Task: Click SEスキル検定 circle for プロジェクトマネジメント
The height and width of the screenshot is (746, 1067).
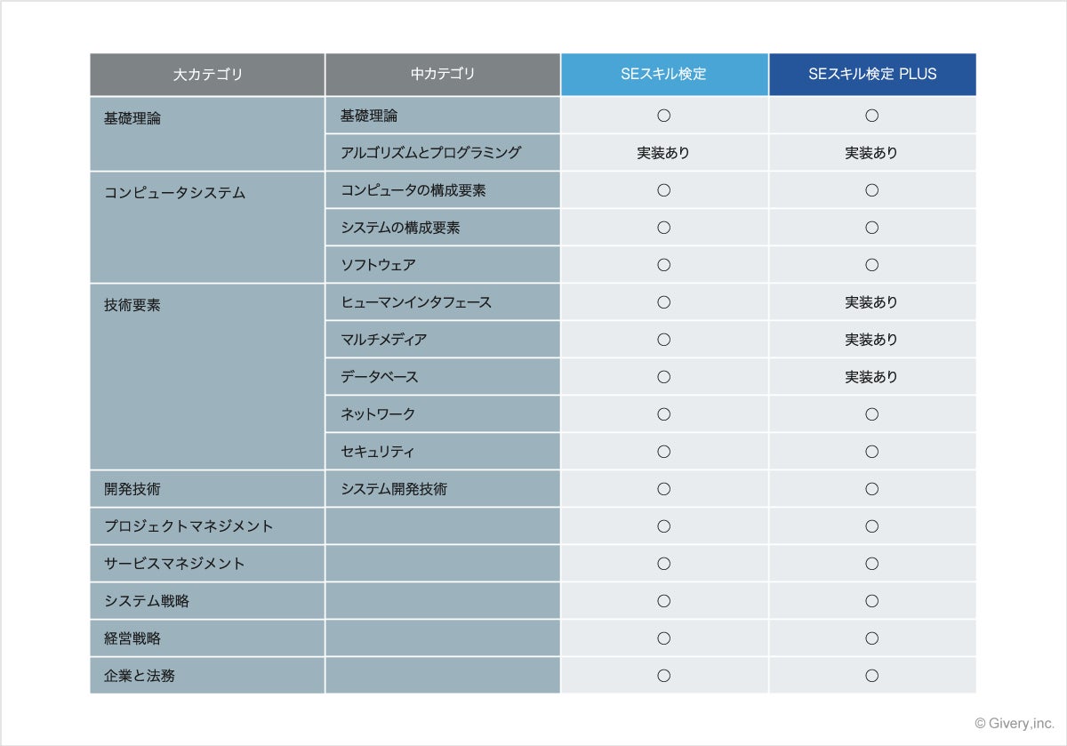Action: (x=663, y=526)
